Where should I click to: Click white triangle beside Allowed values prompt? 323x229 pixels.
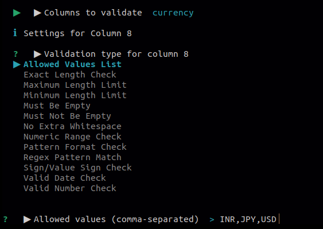click(x=27, y=219)
